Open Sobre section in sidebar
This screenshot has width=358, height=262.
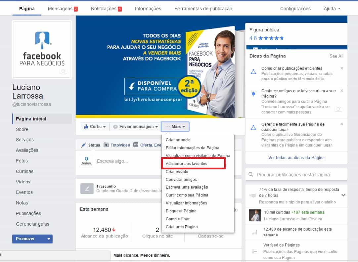coord(22,129)
